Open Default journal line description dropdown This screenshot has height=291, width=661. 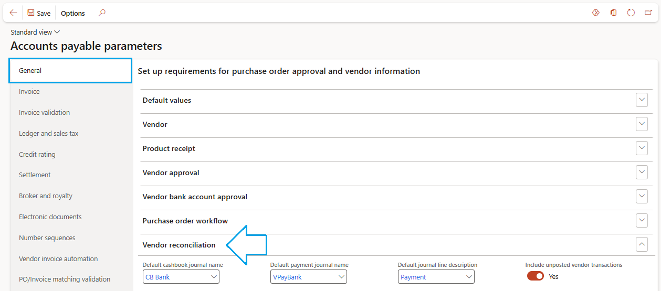[469, 277]
